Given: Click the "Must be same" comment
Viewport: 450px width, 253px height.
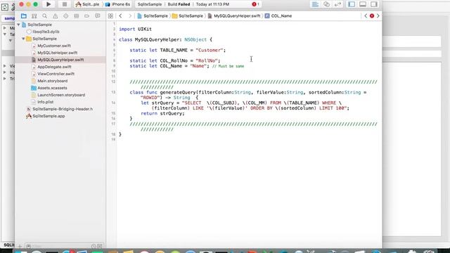Looking at the screenshot, I should coord(228,66).
